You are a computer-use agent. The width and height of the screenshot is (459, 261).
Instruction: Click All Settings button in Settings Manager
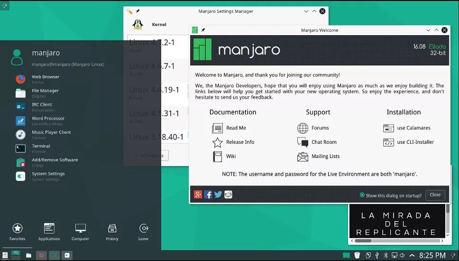coord(149,155)
